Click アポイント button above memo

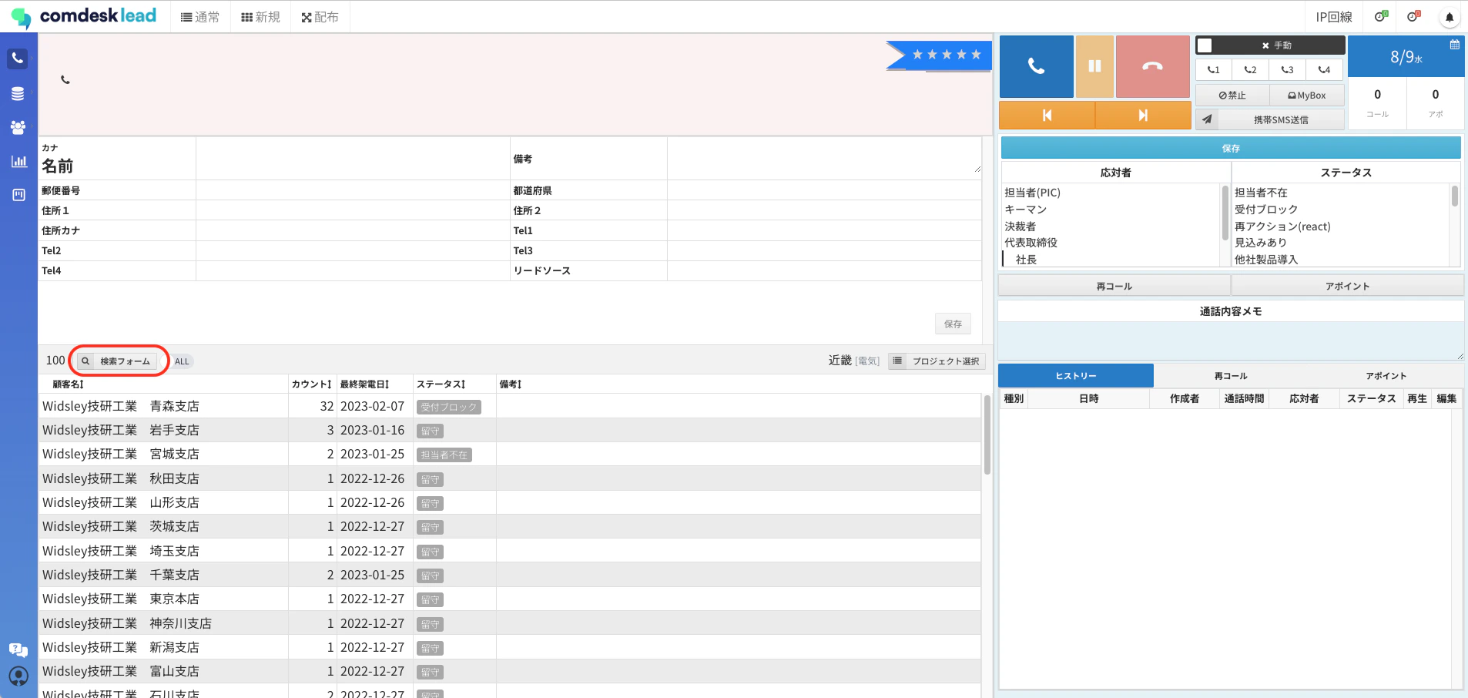point(1348,286)
